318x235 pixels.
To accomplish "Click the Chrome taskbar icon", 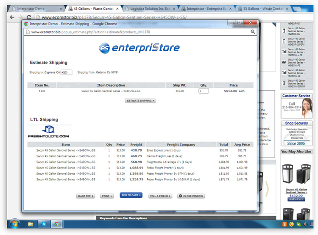I will [x=56, y=224].
